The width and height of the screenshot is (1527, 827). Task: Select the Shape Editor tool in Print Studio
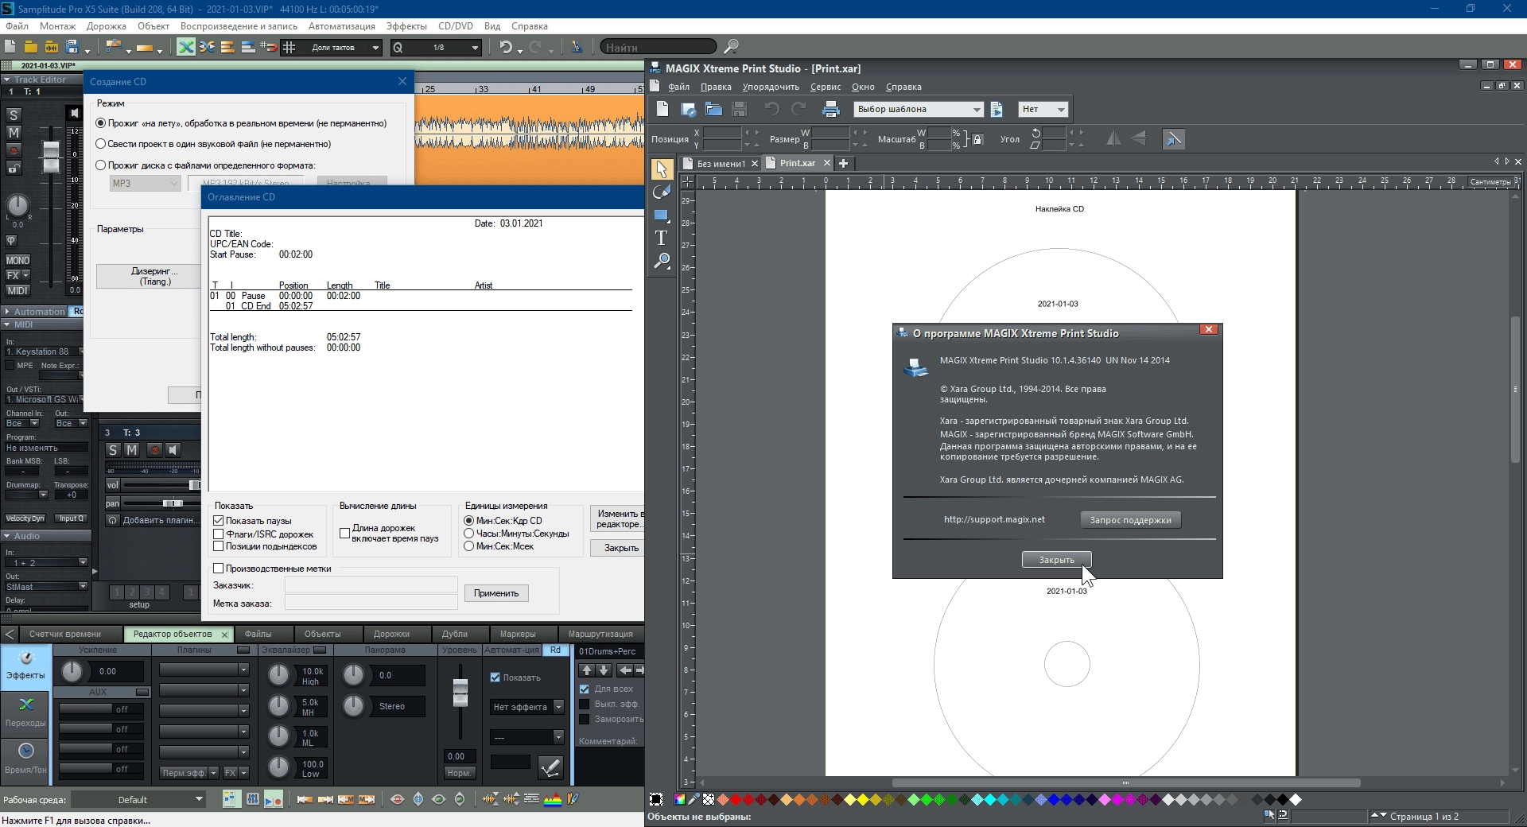coord(661,192)
